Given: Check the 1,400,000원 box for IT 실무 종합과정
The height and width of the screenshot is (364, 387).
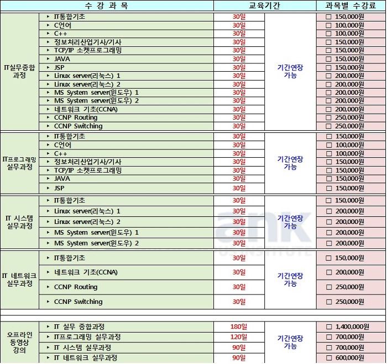Looking at the screenshot, I should (329, 327).
